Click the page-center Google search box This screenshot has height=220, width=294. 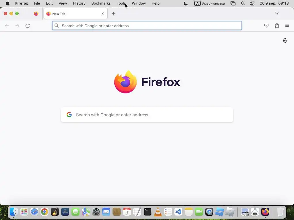pyautogui.click(x=147, y=115)
